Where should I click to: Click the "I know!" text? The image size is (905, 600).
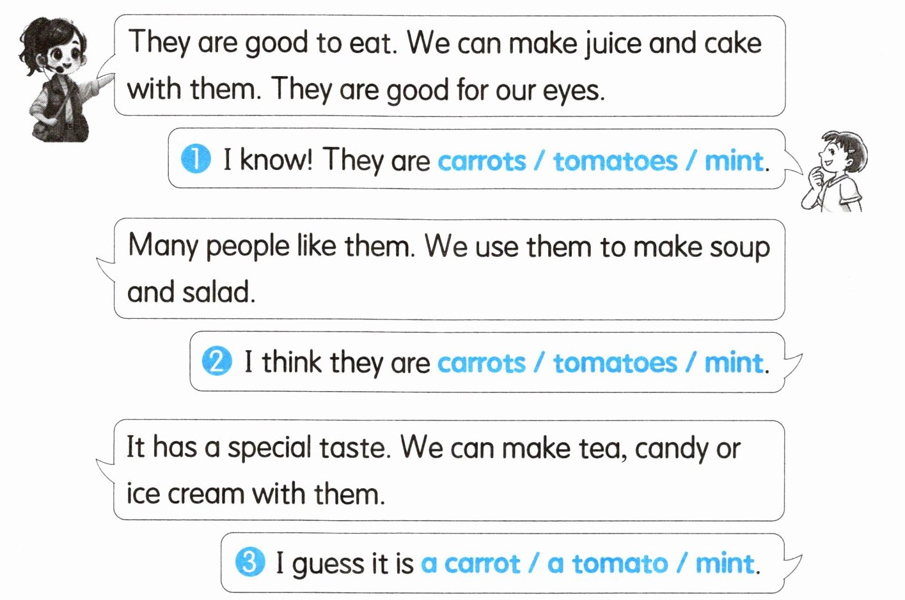(267, 159)
